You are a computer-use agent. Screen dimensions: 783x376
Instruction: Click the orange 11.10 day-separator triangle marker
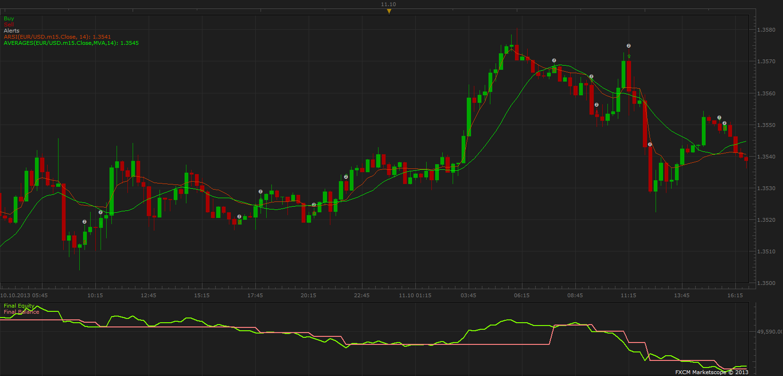pyautogui.click(x=389, y=11)
